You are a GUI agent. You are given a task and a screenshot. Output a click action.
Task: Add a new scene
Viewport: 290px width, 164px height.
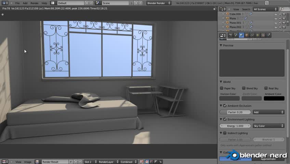pos(136,3)
